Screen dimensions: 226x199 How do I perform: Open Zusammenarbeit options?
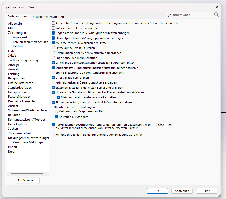tap(19, 133)
